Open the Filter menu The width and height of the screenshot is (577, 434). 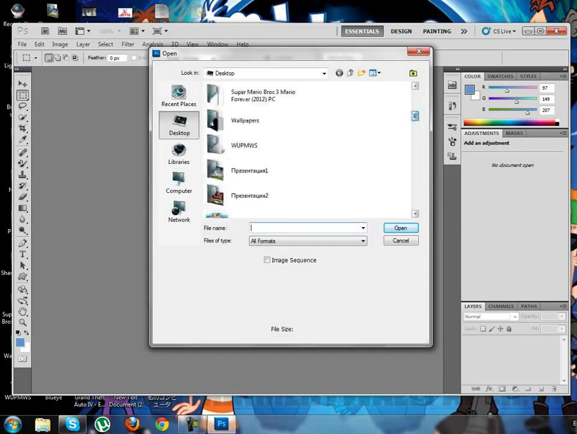[128, 44]
